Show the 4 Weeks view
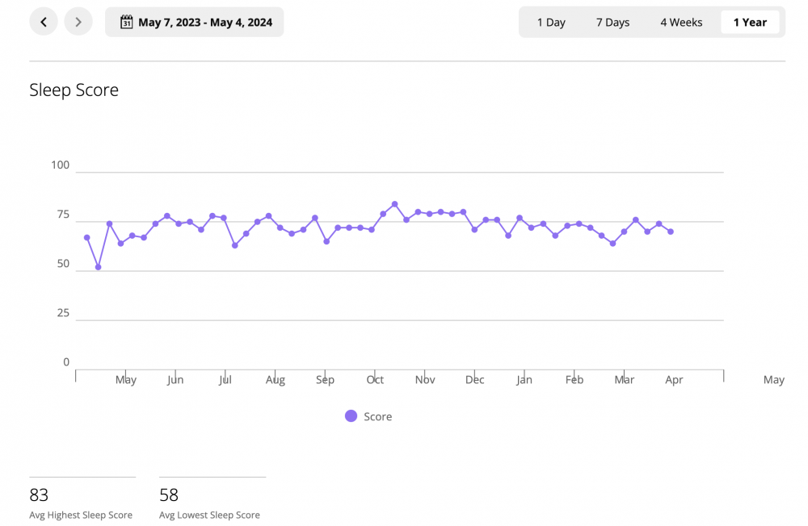Viewport: 808px width, 526px height. coord(681,23)
